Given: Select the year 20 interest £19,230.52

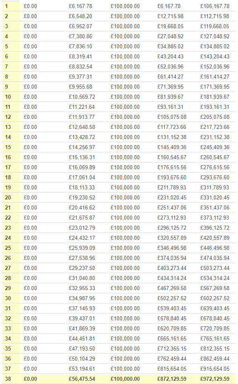Looking at the screenshot, I should [82, 197].
